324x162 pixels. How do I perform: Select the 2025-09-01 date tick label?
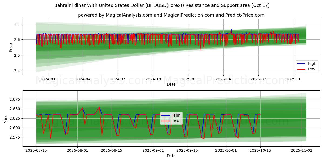coord(153,151)
